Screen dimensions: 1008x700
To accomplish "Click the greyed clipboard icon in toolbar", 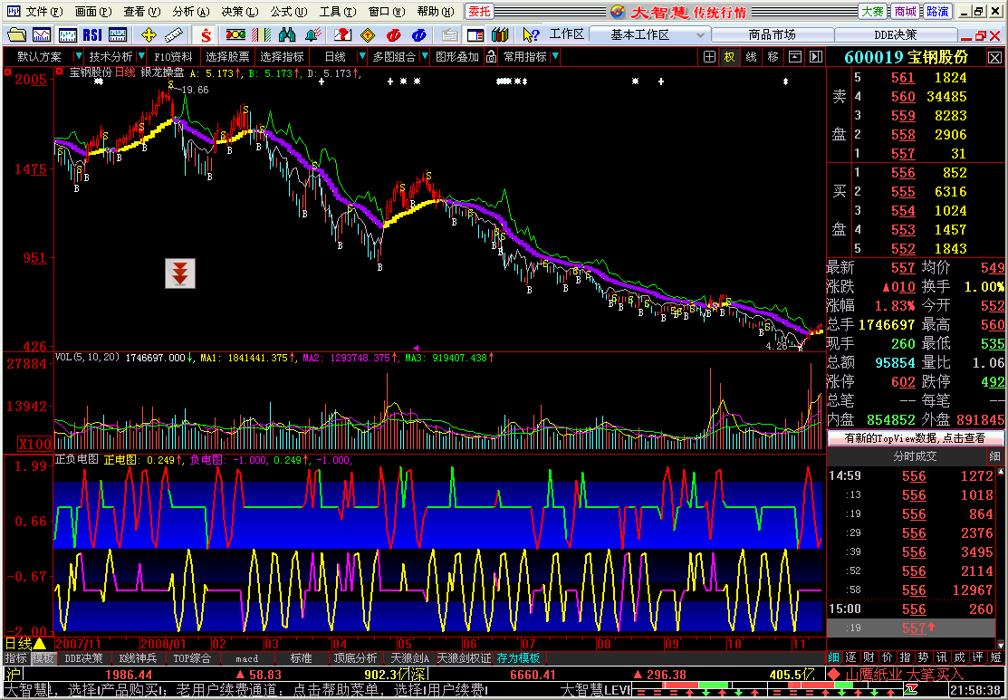I will pos(451,34).
